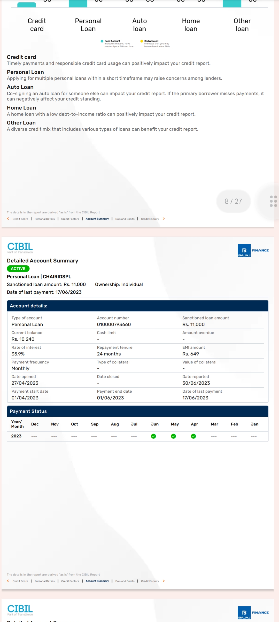Go to Do's and Don'ts below Payment Status table
Viewport: 279px width, 622px height.
tap(125, 581)
